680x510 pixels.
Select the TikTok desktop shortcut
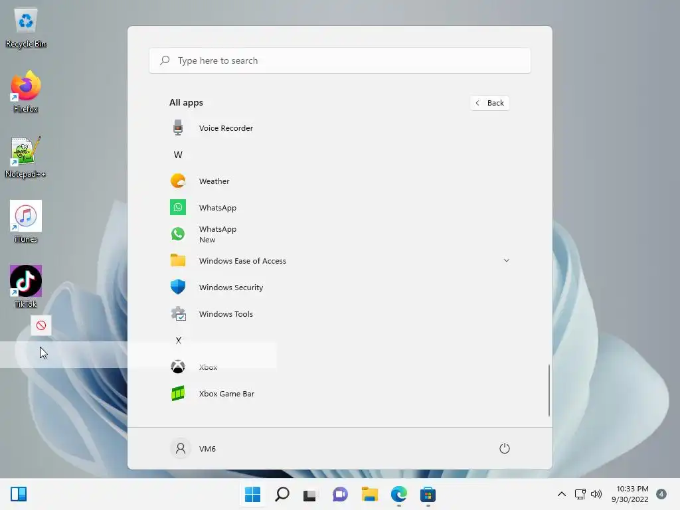click(x=26, y=287)
